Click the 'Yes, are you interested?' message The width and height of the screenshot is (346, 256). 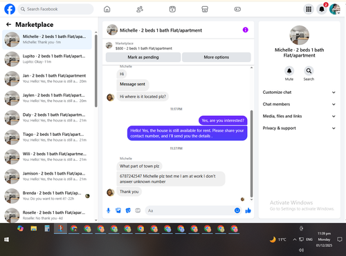tap(223, 120)
